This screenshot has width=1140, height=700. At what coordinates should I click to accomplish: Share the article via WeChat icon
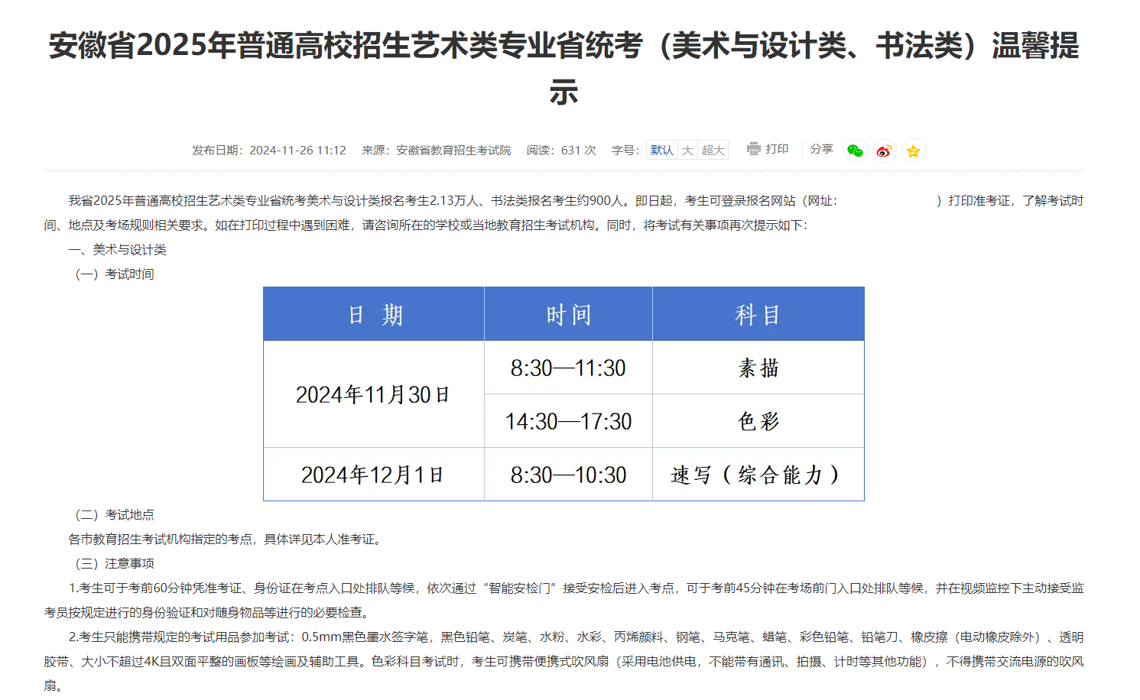855,151
